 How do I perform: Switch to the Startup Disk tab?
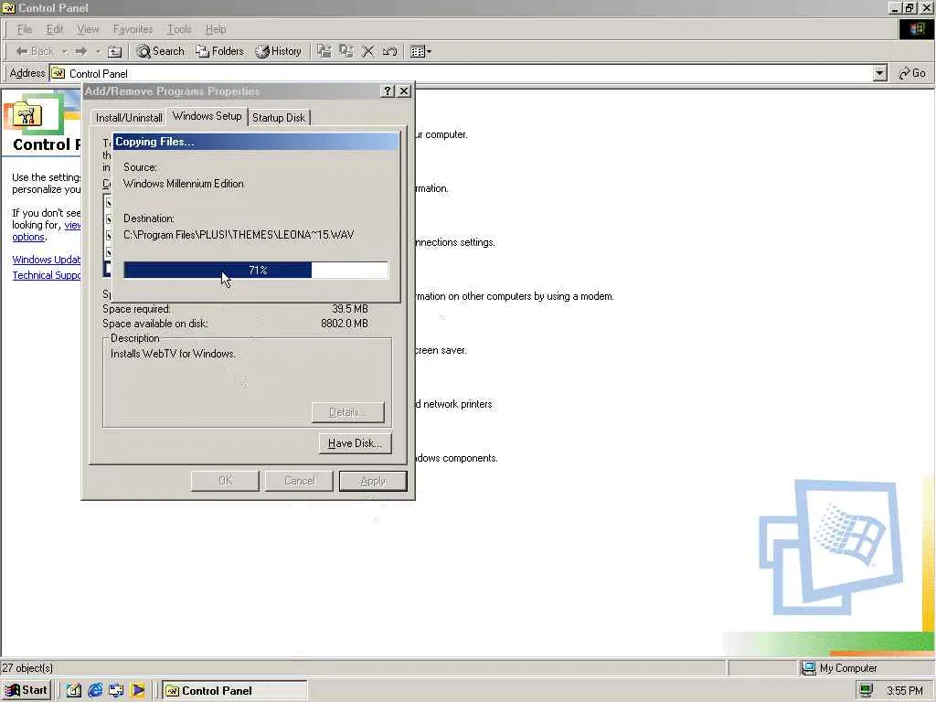pos(279,118)
